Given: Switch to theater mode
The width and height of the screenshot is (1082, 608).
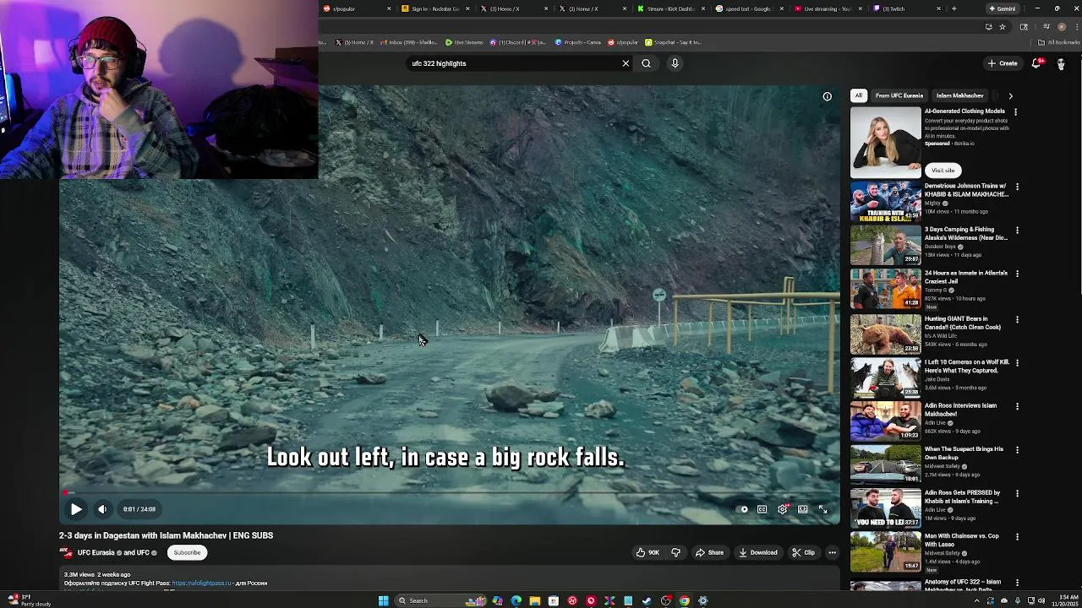Looking at the screenshot, I should pos(803,509).
